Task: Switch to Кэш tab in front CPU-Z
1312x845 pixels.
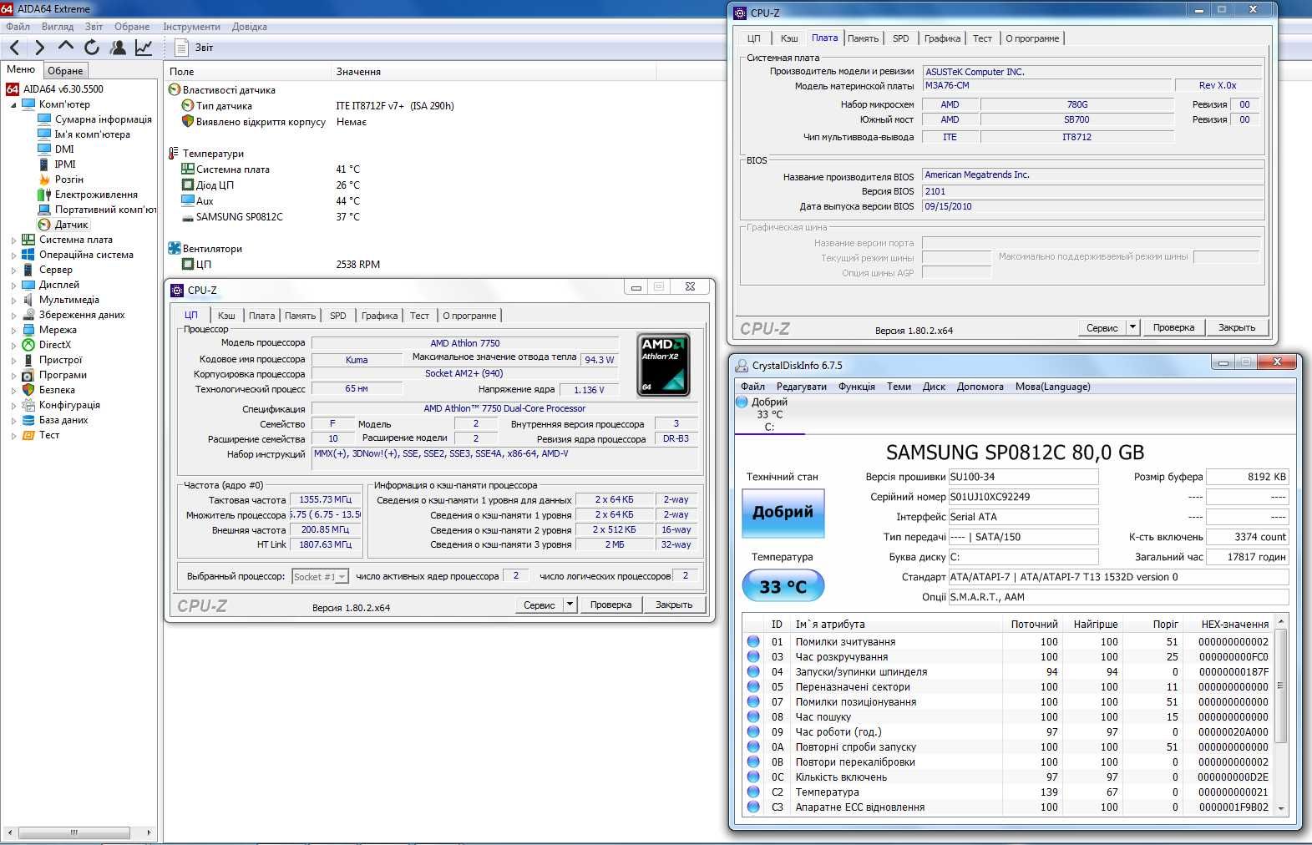Action: [226, 316]
